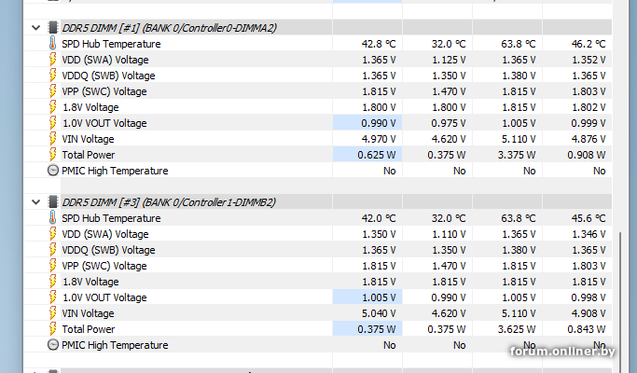Click DIMM #3 VDD minimum value 1.110 V
Viewport: 637px width, 373px height.
pos(449,234)
